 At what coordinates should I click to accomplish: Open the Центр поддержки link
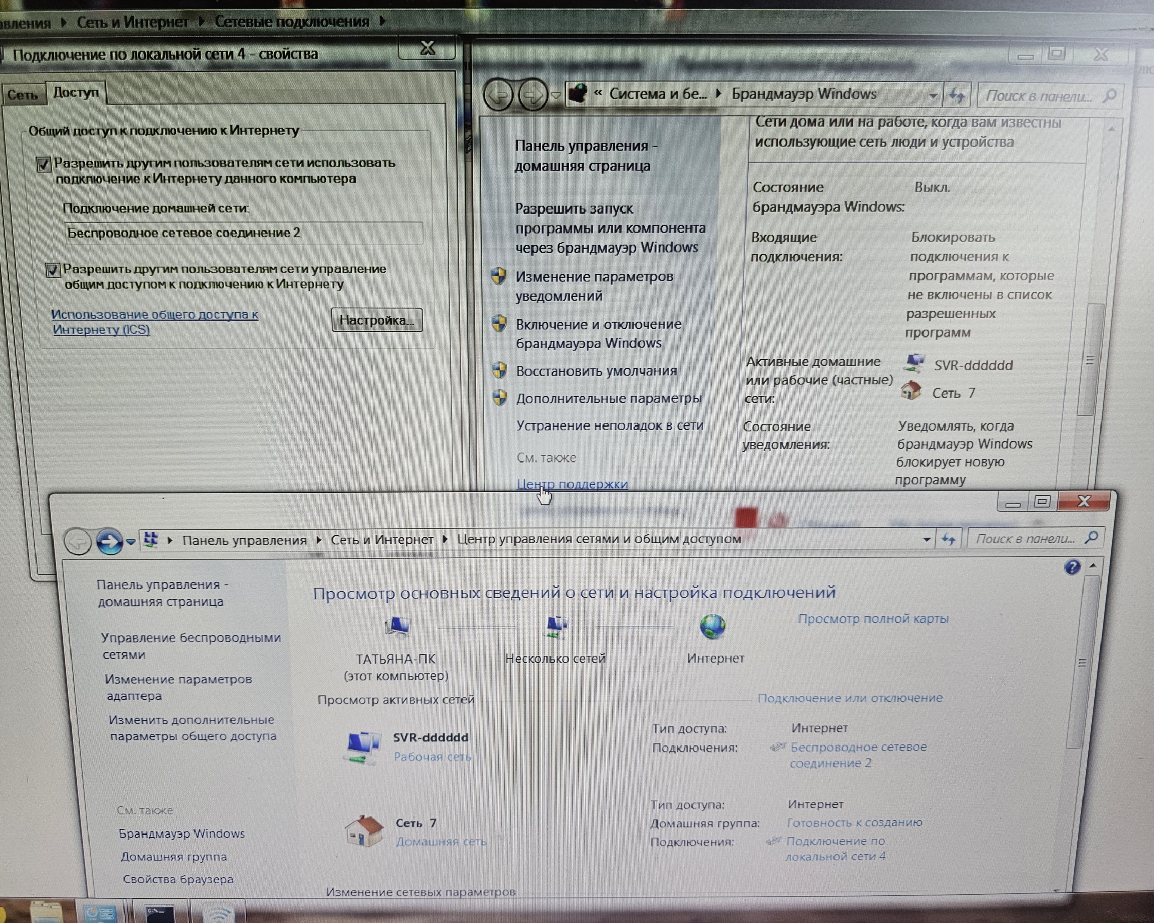coord(572,484)
